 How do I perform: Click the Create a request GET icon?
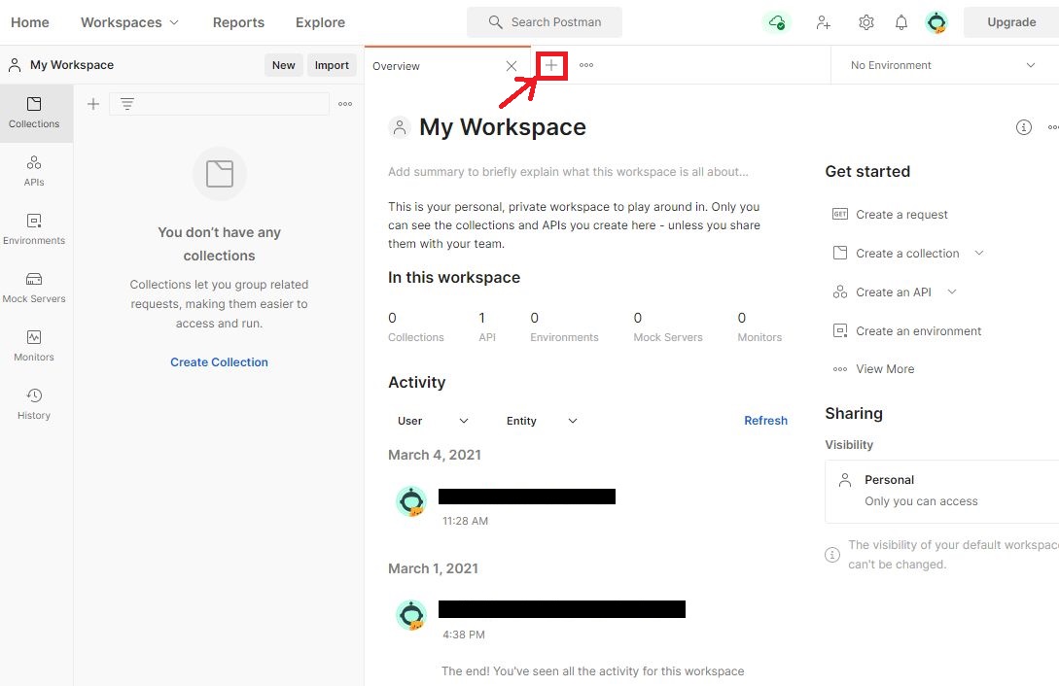coord(839,214)
